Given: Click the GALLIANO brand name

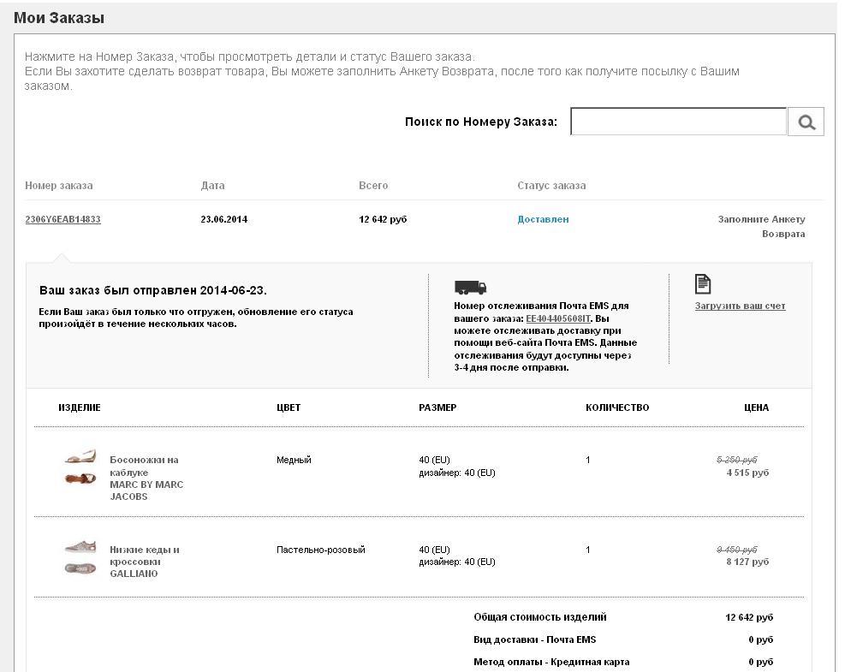Looking at the screenshot, I should pyautogui.click(x=134, y=574).
